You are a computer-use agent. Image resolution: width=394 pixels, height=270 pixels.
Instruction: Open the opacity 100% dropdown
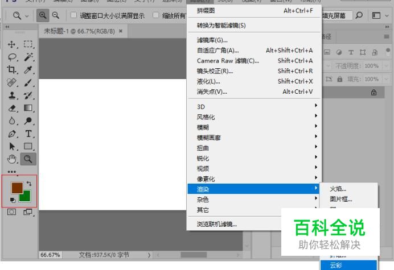tap(386, 66)
